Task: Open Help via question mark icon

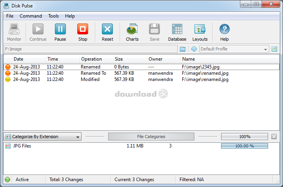Action: [x=224, y=30]
